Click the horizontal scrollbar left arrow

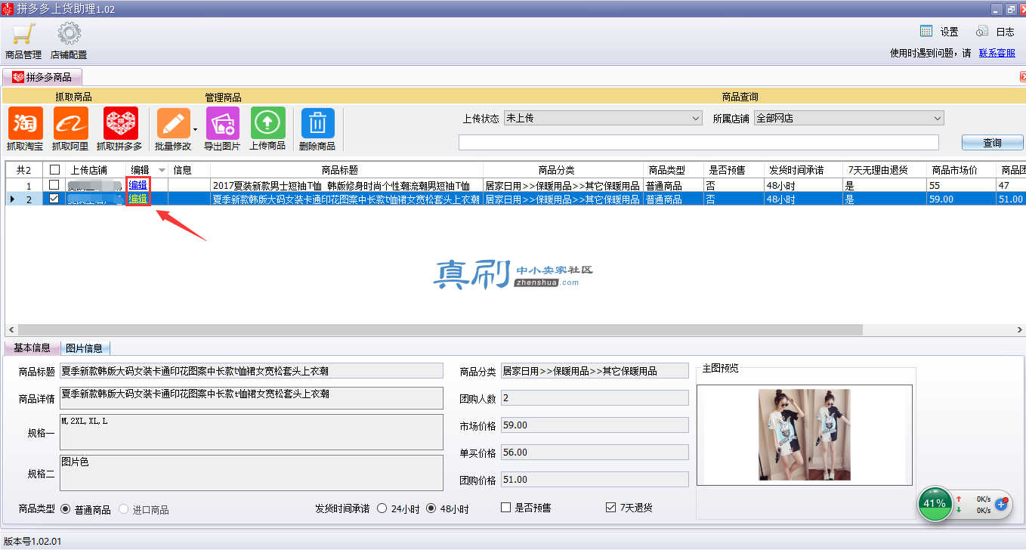coord(11,330)
